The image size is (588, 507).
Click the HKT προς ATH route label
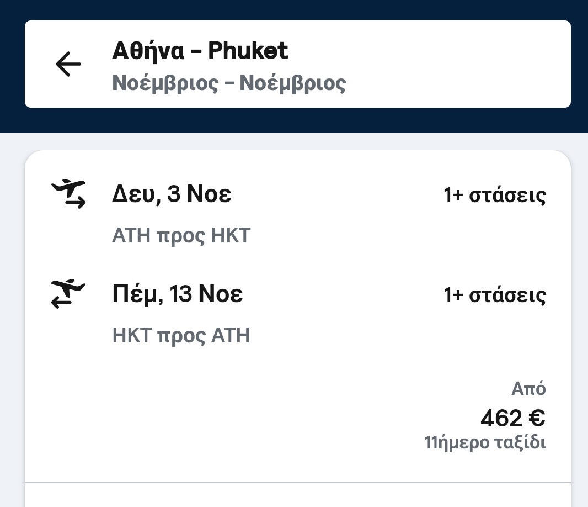point(181,335)
